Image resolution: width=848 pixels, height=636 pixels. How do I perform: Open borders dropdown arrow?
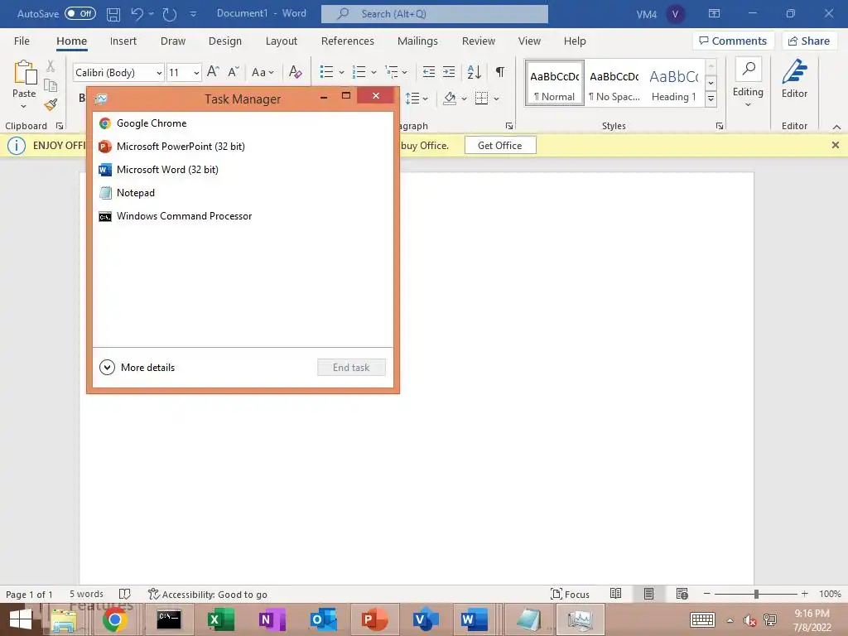(x=497, y=99)
